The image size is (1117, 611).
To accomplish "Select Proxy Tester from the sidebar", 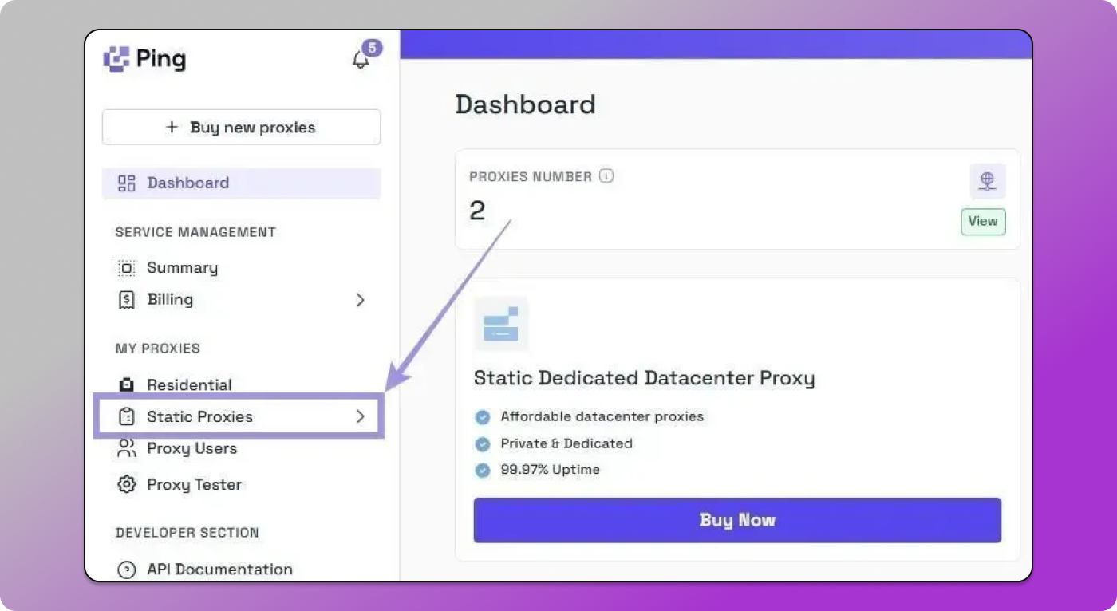I will [194, 484].
